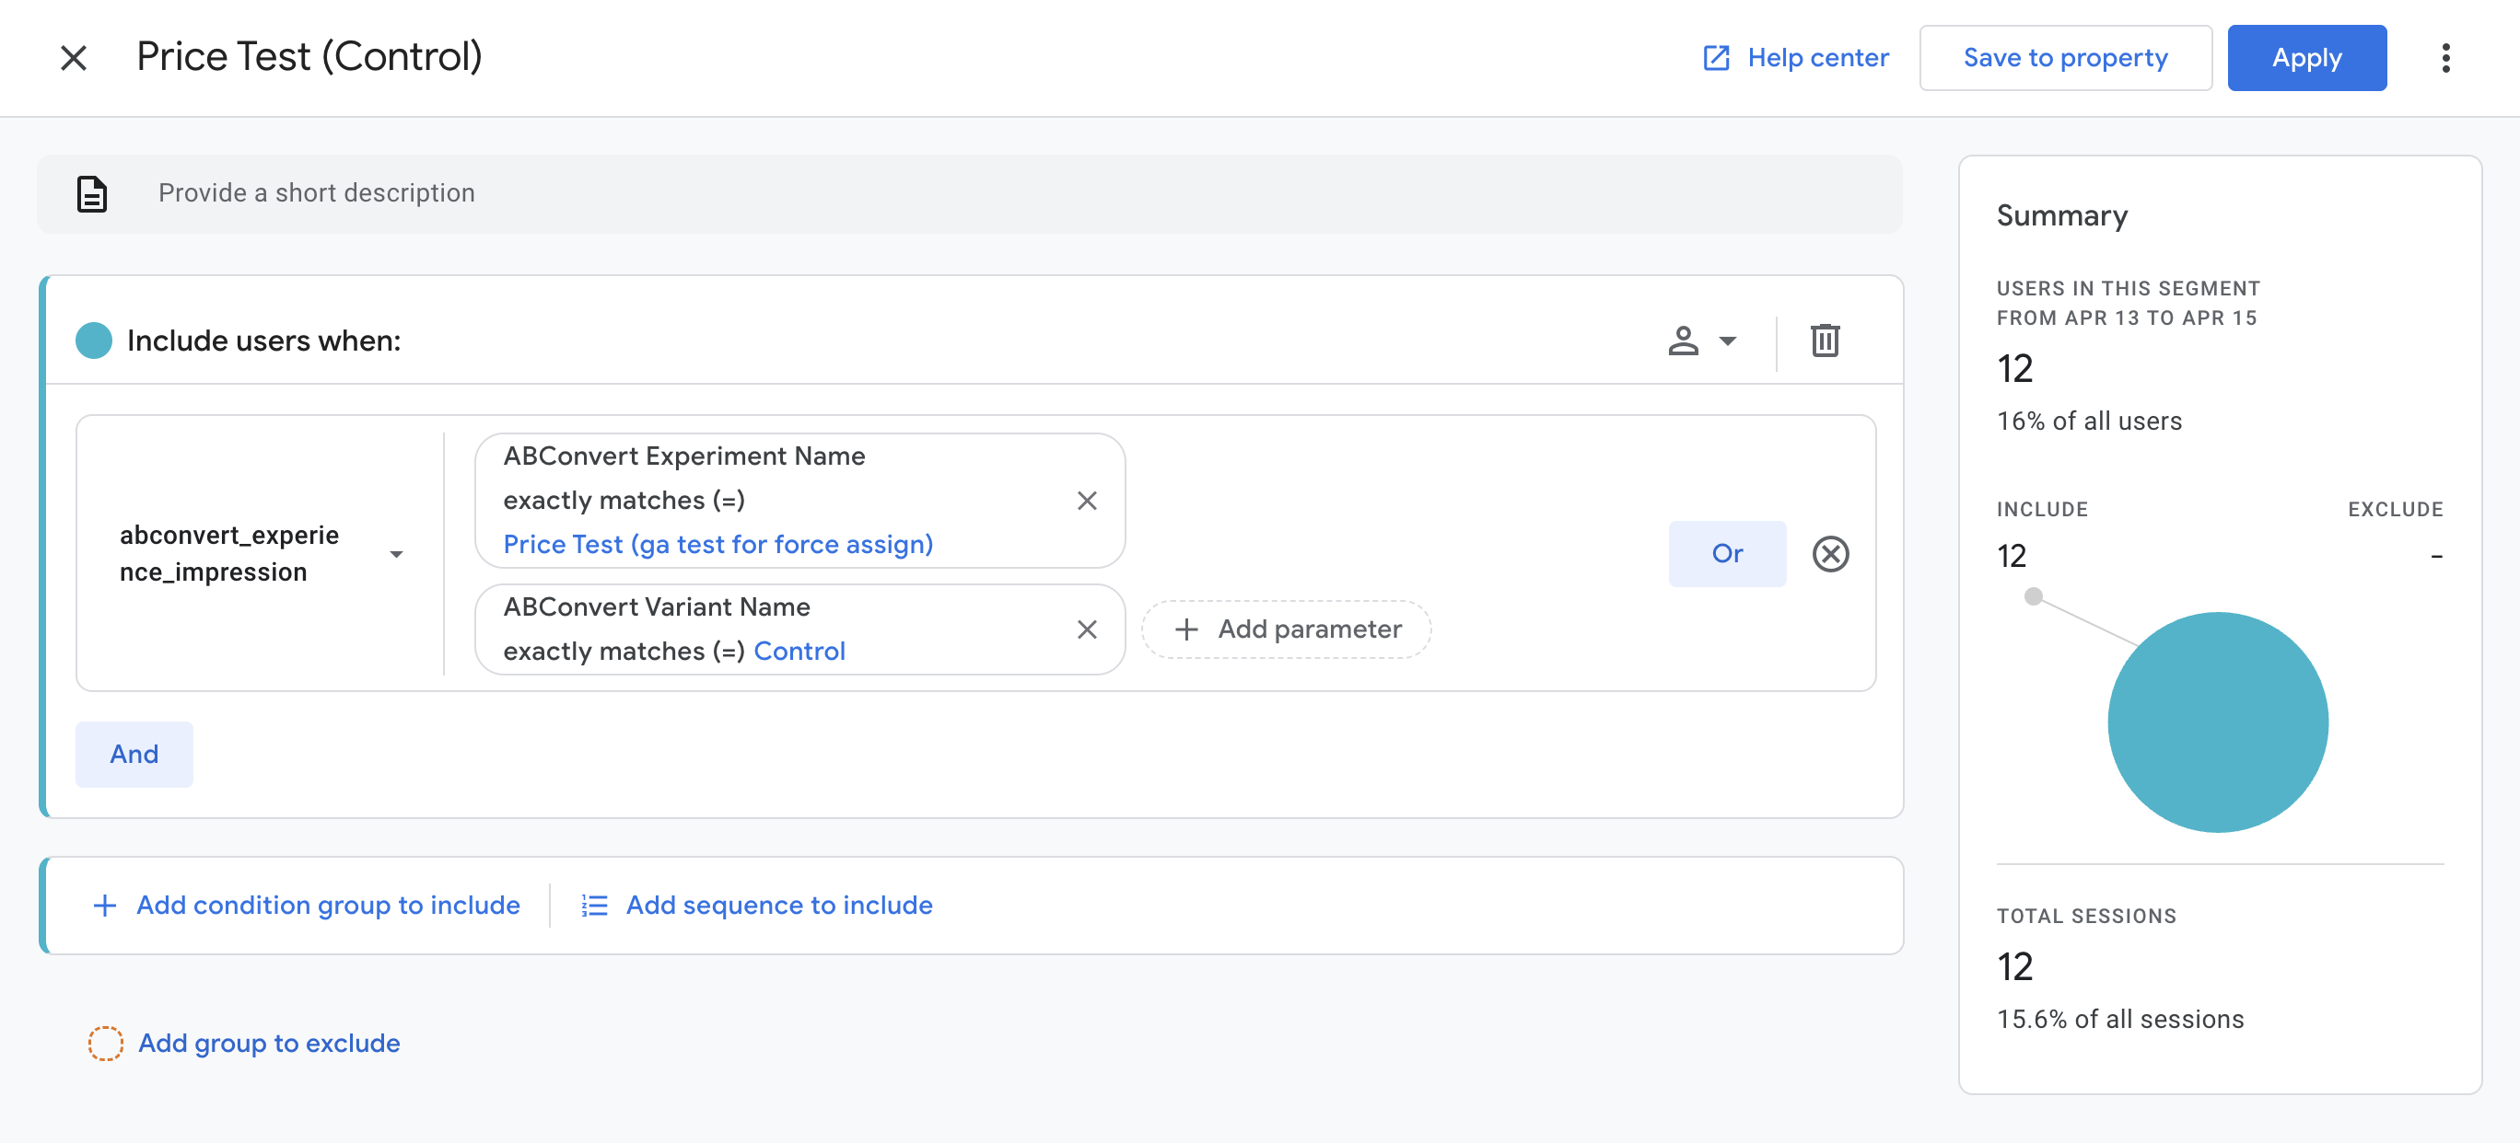Click the dashed orange exclude circle icon

(x=106, y=1044)
